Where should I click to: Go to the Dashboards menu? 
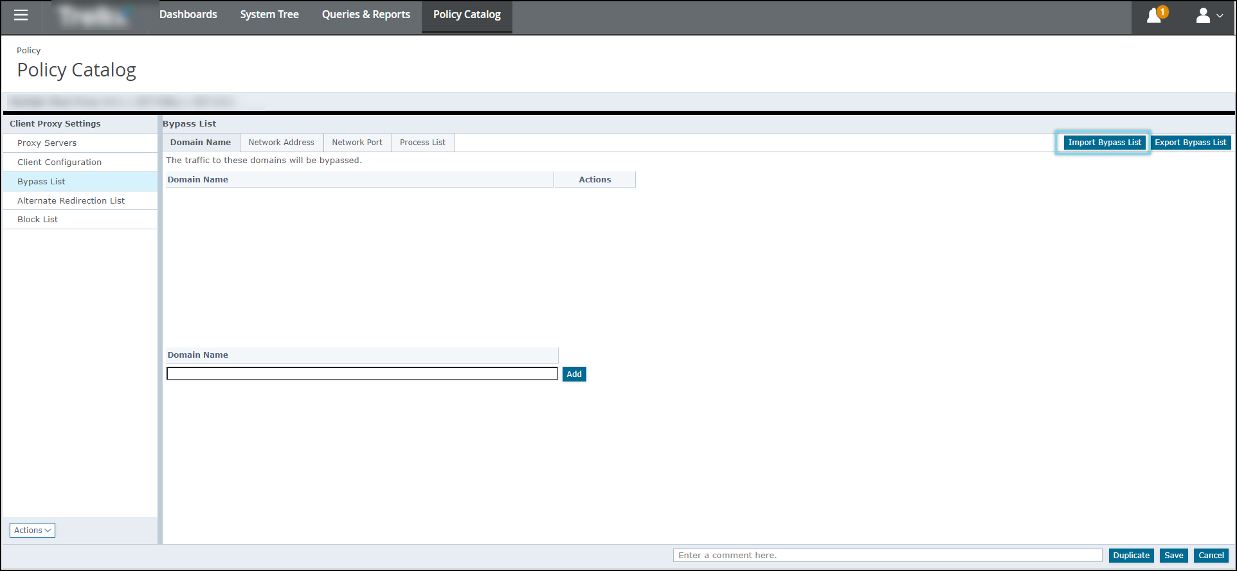(188, 15)
